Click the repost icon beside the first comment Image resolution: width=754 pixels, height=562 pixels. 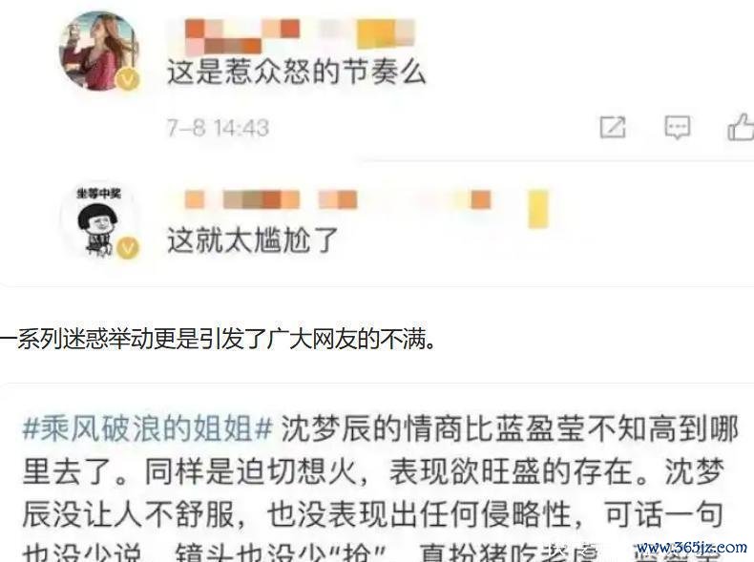tap(612, 128)
